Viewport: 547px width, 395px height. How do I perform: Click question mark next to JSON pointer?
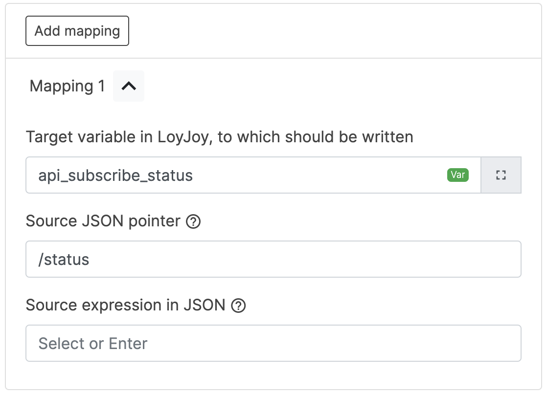(194, 221)
